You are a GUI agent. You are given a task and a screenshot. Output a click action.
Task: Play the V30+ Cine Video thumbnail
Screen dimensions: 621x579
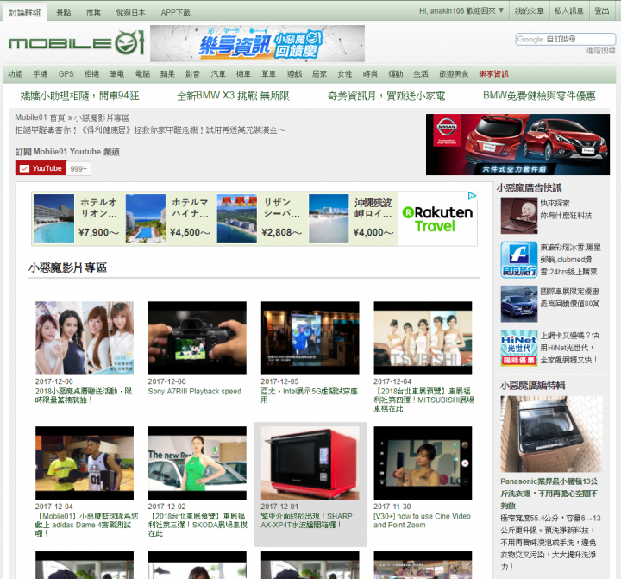[x=423, y=463]
